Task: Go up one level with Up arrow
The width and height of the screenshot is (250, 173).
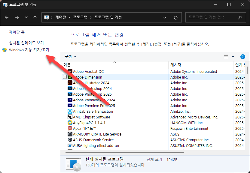Action: point(35,17)
